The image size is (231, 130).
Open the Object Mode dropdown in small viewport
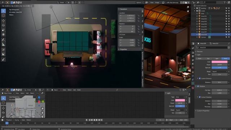tap(8, 93)
